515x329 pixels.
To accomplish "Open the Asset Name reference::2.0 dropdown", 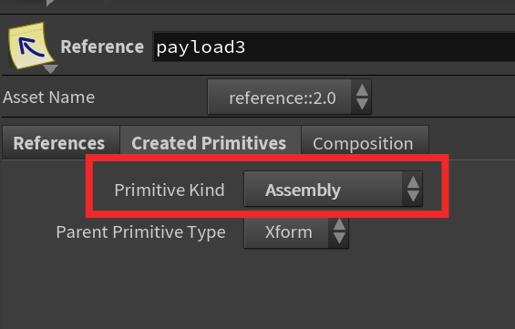I will tap(289, 98).
